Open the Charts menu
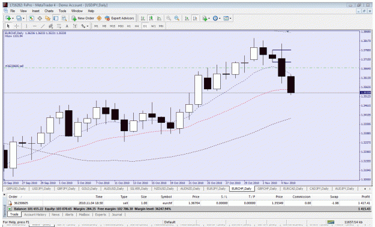 [49, 11]
